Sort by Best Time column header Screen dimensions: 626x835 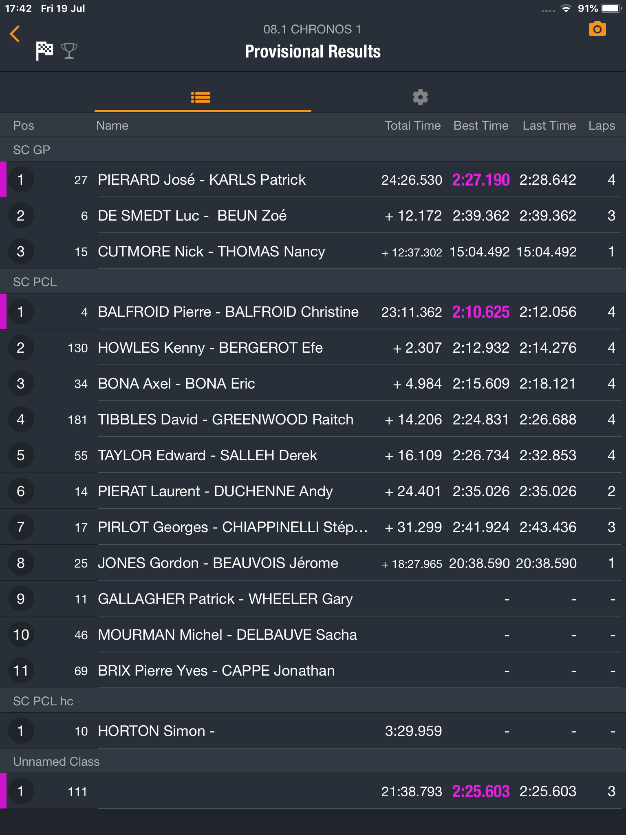pos(481,126)
